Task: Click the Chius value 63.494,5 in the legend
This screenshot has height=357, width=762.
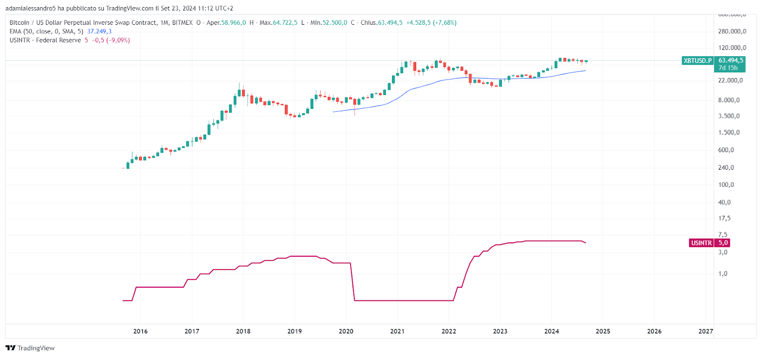Action: (x=390, y=23)
